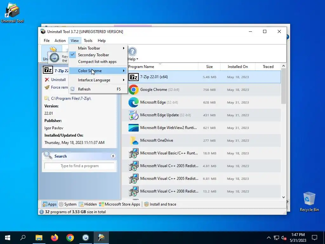325x244 pixels.
Task: Click the network tray icon
Action: (276, 238)
